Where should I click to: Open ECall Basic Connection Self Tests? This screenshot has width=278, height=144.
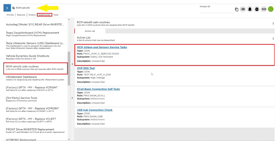(98, 89)
